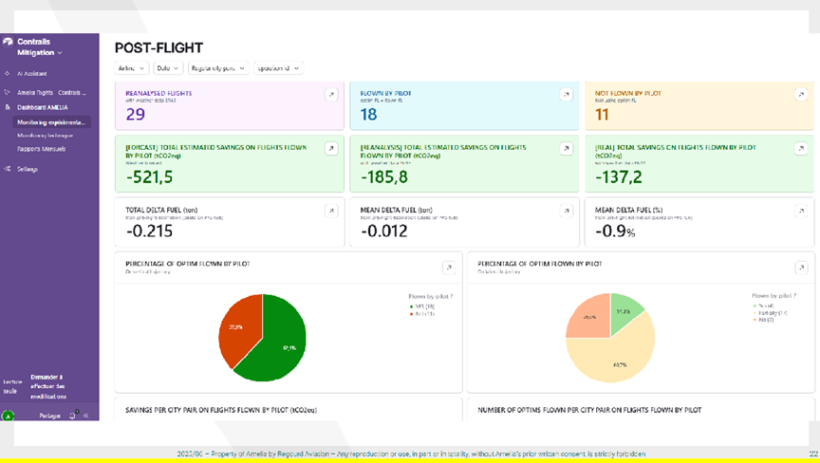Open the Date filter dropdown
The image size is (820, 463).
(x=168, y=68)
